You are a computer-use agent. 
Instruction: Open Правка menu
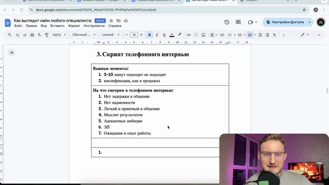pyautogui.click(x=31, y=26)
